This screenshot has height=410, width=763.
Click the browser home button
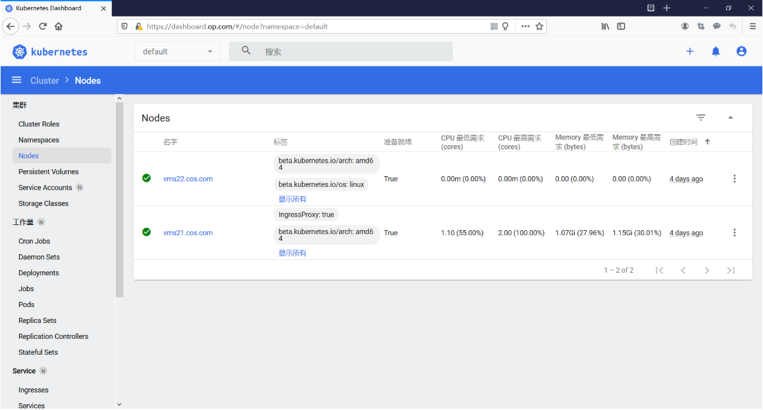(58, 26)
